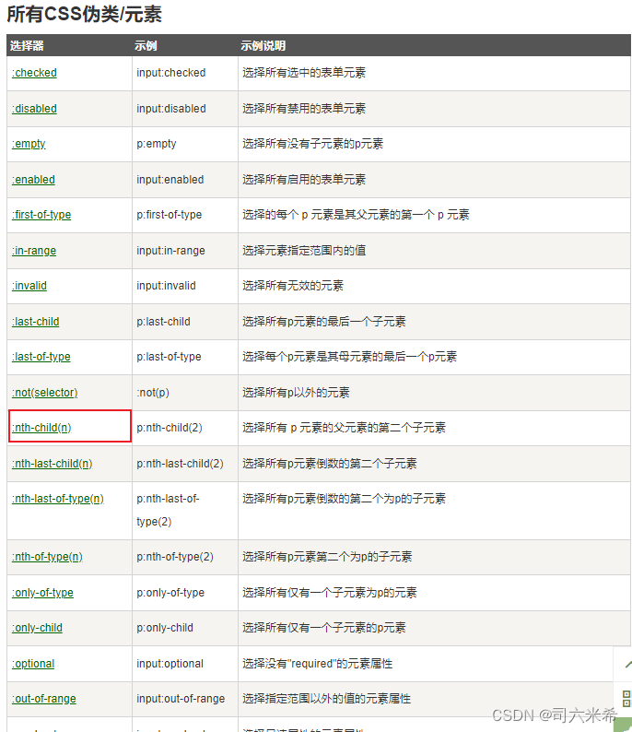Open the :nth-of-type(n) selector link
This screenshot has width=632, height=732.
coord(47,557)
